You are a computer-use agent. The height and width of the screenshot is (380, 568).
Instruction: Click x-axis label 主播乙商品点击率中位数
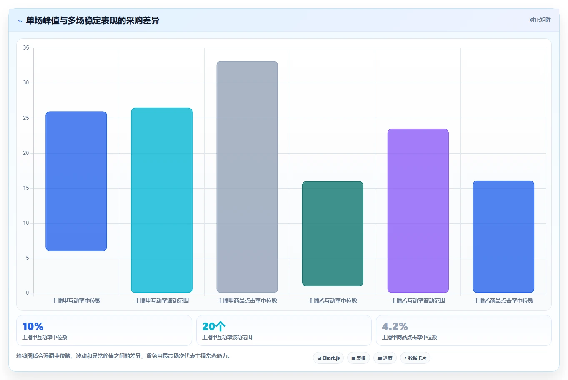tap(503, 301)
